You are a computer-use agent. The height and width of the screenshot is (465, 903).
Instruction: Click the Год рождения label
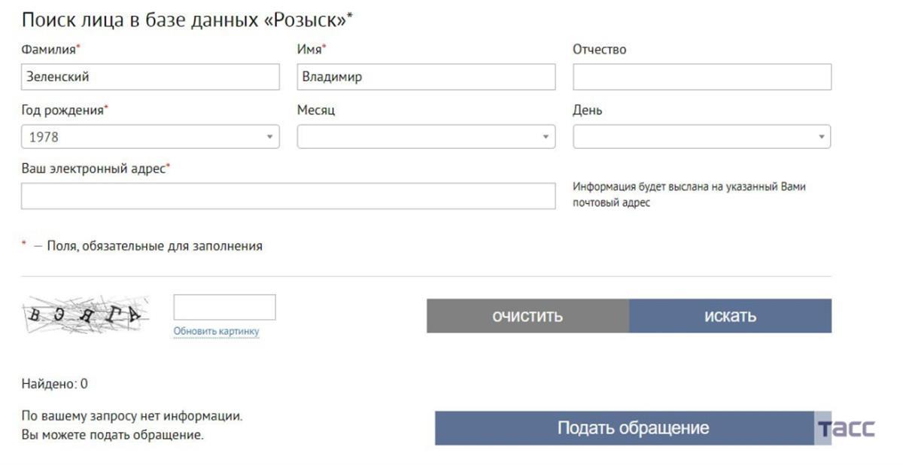click(x=63, y=110)
